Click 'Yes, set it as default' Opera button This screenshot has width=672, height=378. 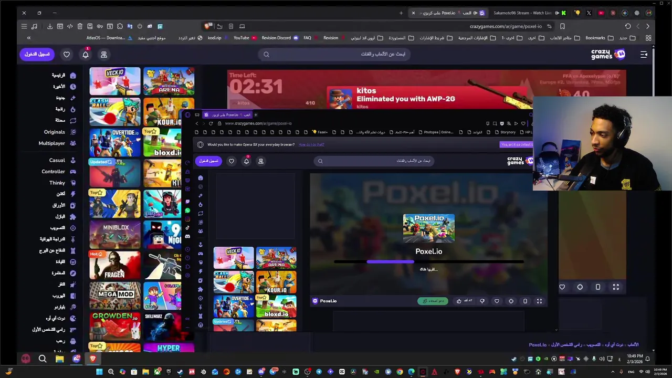(x=516, y=144)
